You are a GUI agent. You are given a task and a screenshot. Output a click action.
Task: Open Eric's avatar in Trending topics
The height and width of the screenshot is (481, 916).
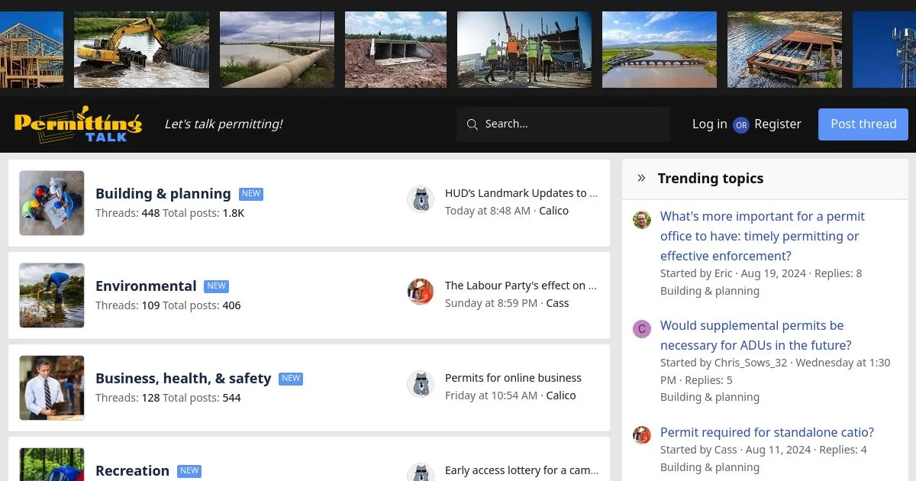point(641,220)
